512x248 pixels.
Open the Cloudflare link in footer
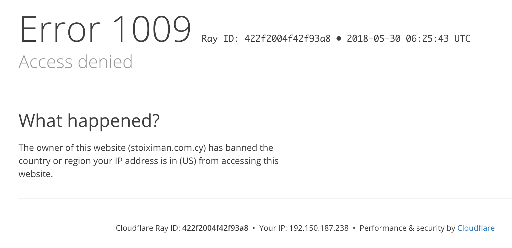coord(476,228)
